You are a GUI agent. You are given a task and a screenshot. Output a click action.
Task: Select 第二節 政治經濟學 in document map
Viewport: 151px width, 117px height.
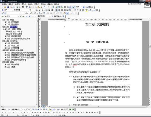coord(13,36)
